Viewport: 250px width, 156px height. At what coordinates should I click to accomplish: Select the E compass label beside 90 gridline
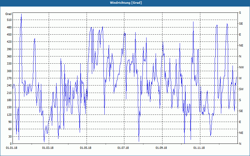pyautogui.click(x=240, y=122)
